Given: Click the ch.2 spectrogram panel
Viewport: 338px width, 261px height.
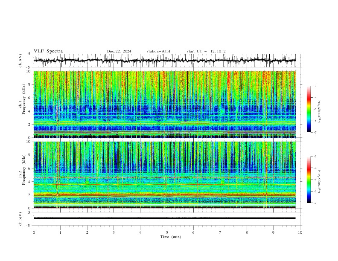Looking at the screenshot, I should 165,175.
